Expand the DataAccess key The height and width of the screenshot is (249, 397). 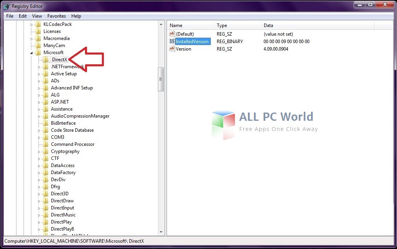pos(39,165)
